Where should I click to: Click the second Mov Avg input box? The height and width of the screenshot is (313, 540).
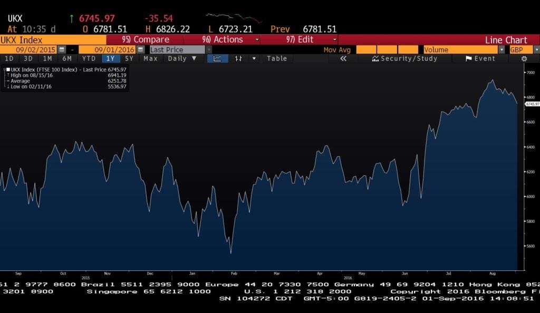point(387,50)
